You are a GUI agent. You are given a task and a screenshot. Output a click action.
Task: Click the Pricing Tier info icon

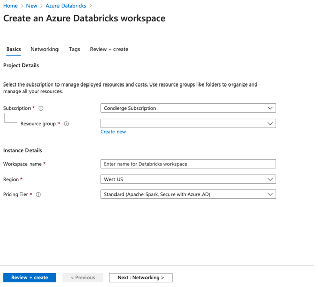[38, 195]
